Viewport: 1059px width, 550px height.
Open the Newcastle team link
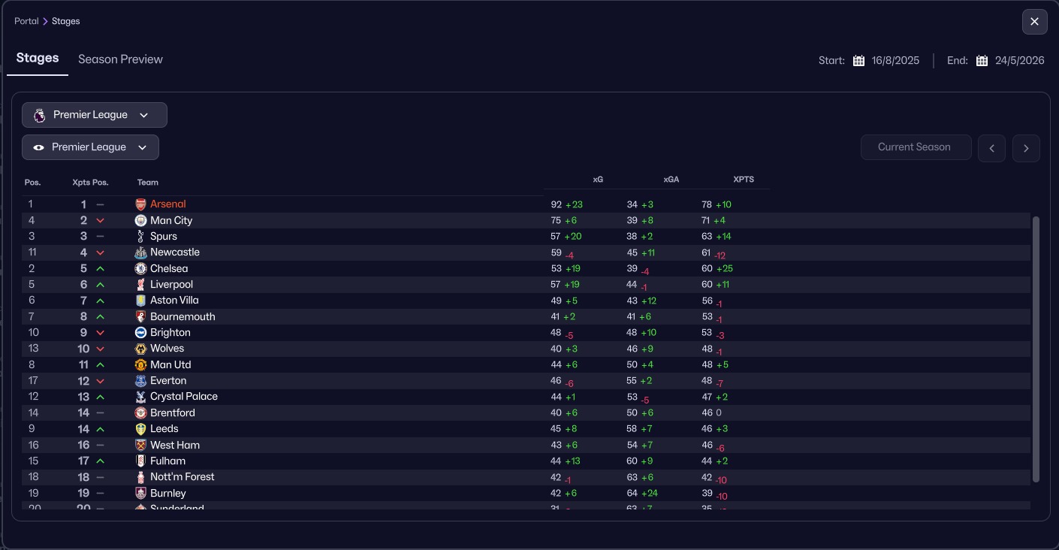coord(174,252)
